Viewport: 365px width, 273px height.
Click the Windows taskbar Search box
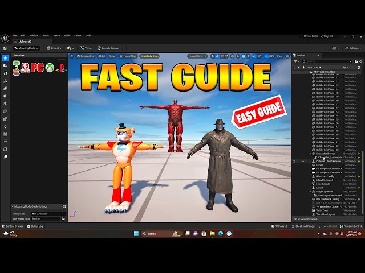161,234
